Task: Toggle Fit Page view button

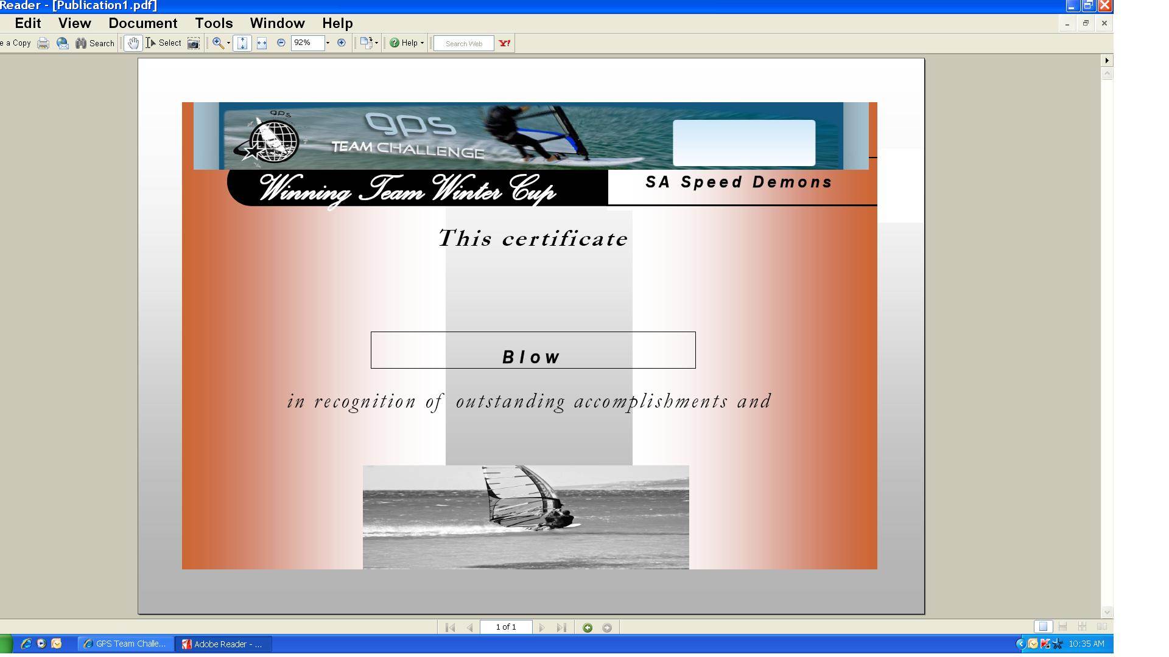Action: pos(242,43)
